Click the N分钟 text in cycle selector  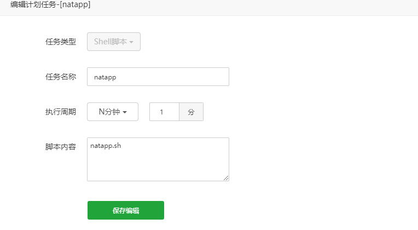109,112
